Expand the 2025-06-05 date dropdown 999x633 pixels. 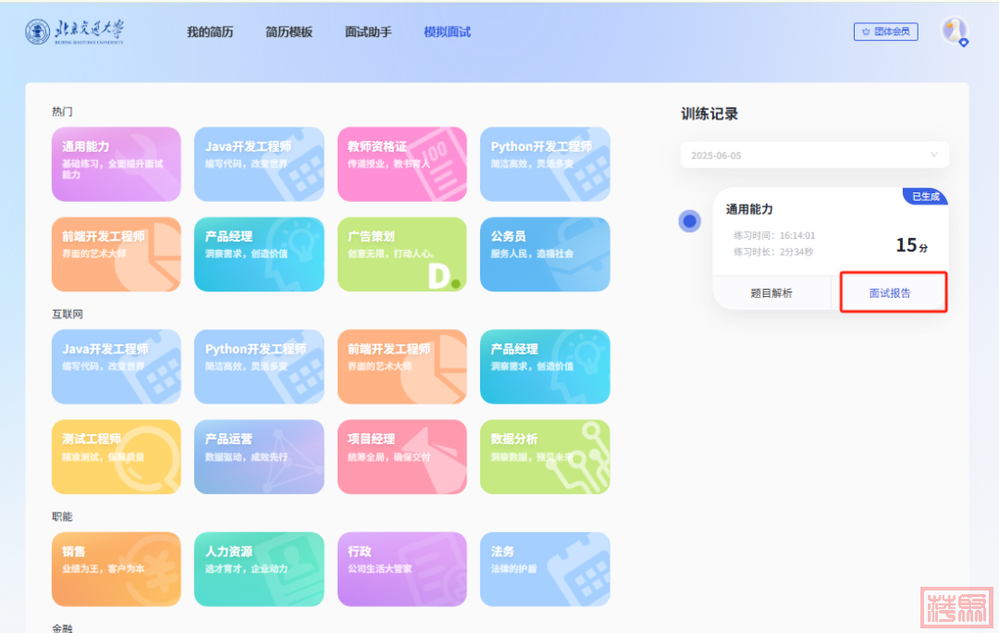click(815, 155)
